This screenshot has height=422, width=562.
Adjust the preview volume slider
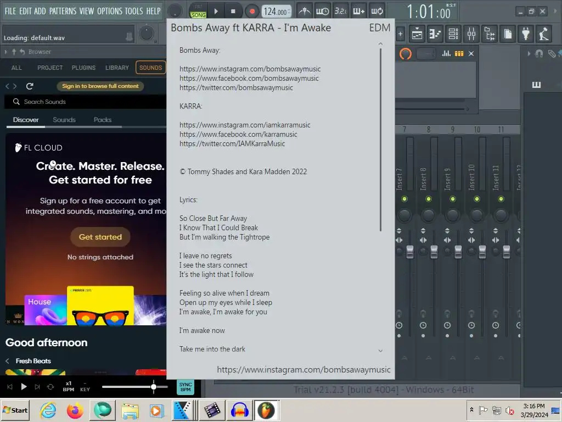[135, 387]
